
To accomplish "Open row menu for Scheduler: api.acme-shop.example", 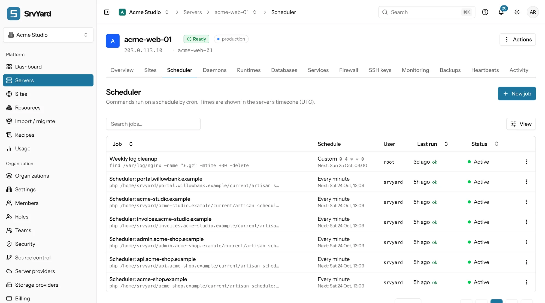I will pos(526,262).
